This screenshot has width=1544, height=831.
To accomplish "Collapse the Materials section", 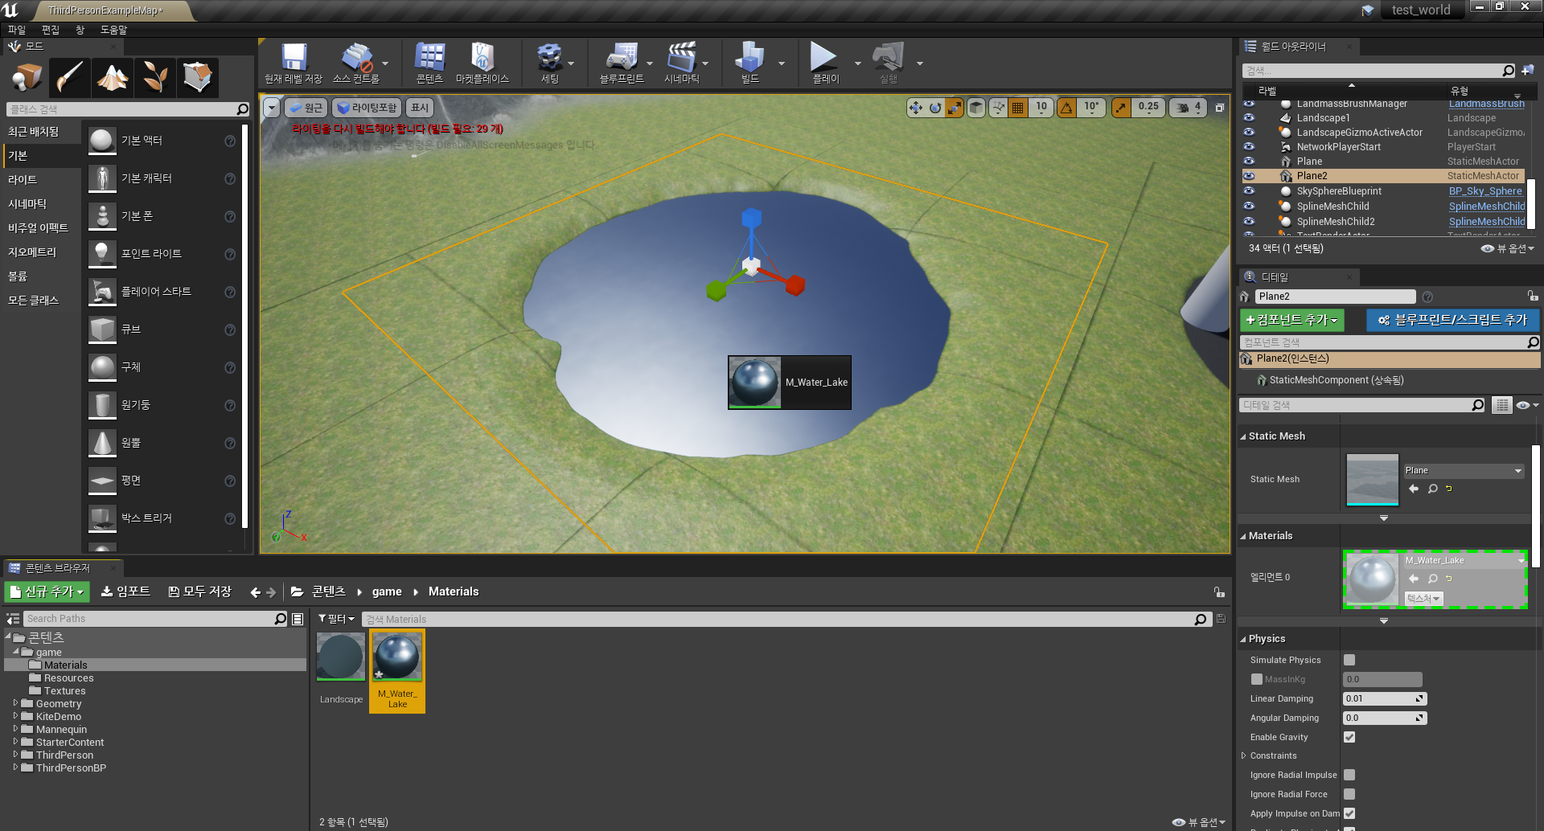I will click(x=1243, y=536).
